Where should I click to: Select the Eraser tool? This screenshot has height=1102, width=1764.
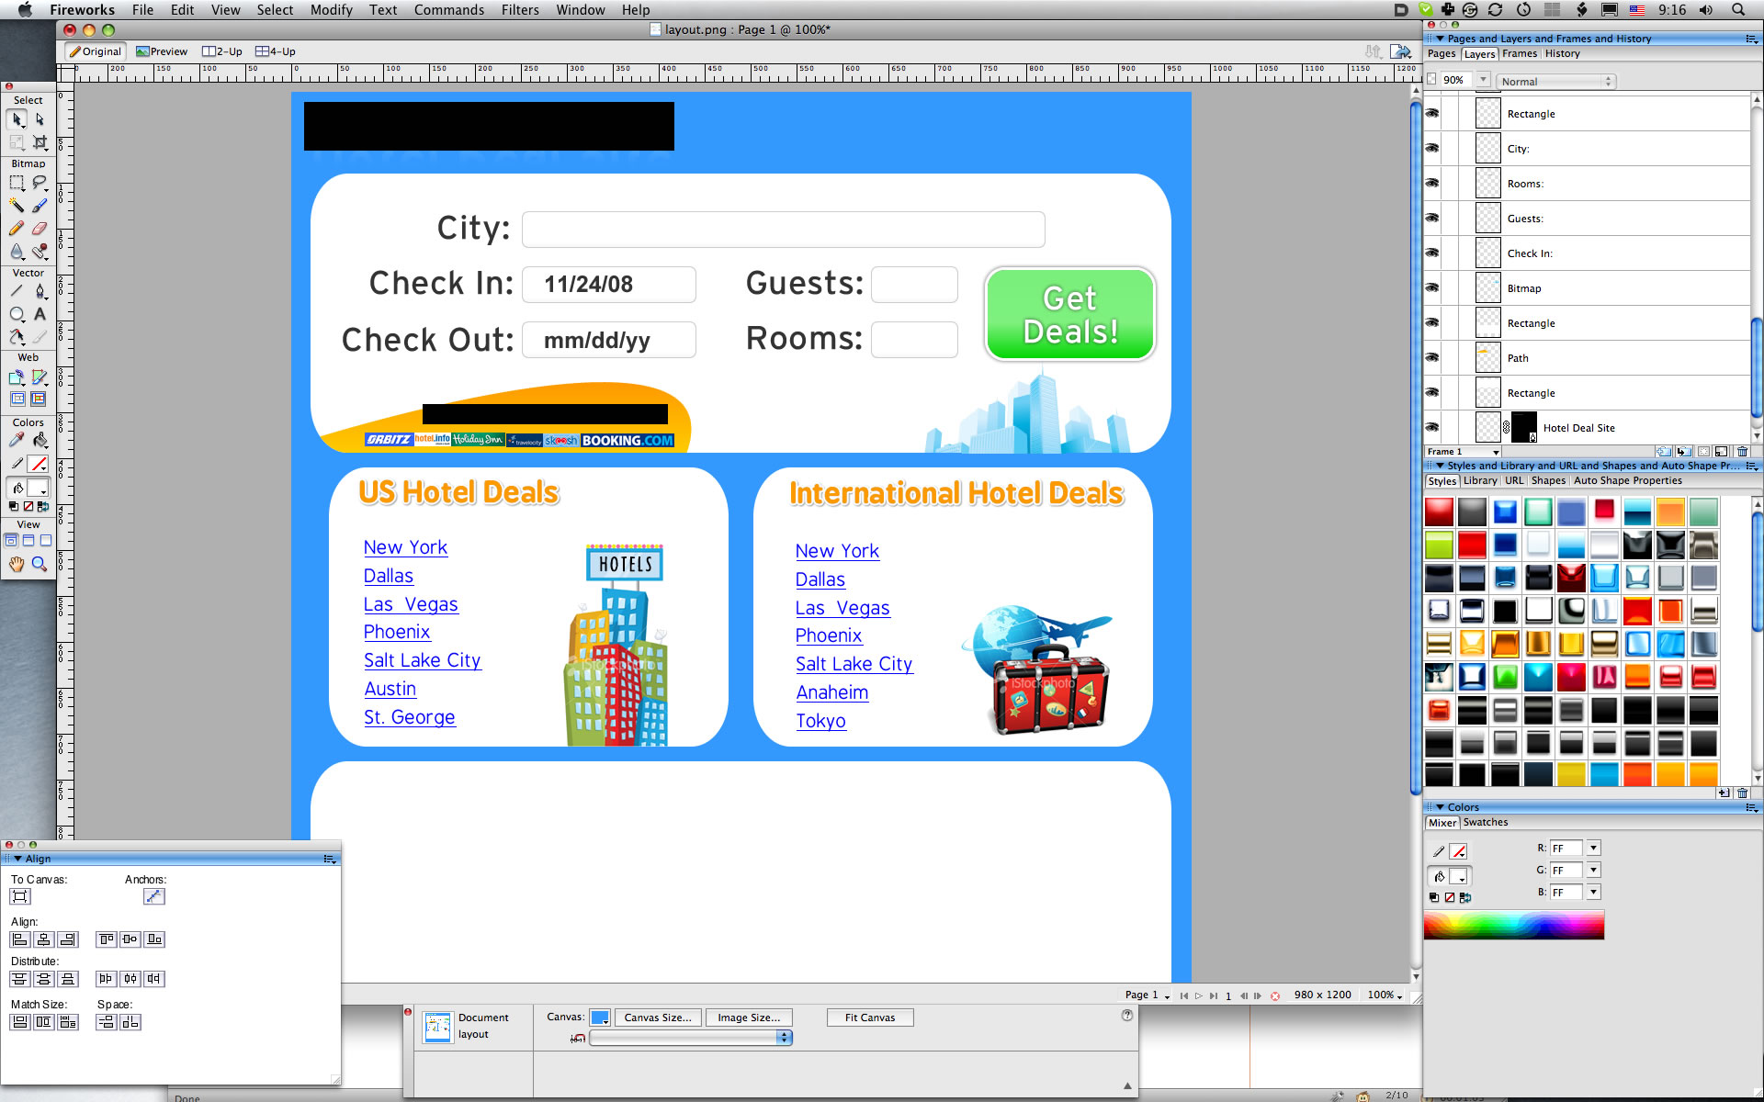pyautogui.click(x=40, y=228)
